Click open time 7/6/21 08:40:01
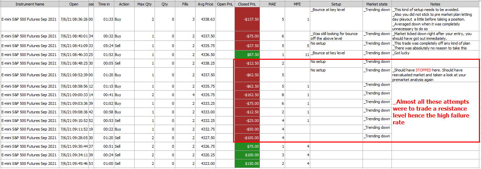The image size is (481, 169). [x=74, y=36]
